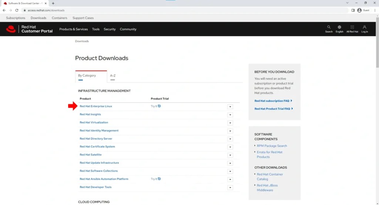Open Errata for Red Hat Products link
This screenshot has width=379, height=205.
click(269, 154)
